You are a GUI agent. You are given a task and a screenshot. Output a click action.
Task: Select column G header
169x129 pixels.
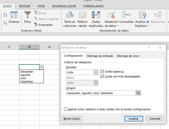click(29, 47)
